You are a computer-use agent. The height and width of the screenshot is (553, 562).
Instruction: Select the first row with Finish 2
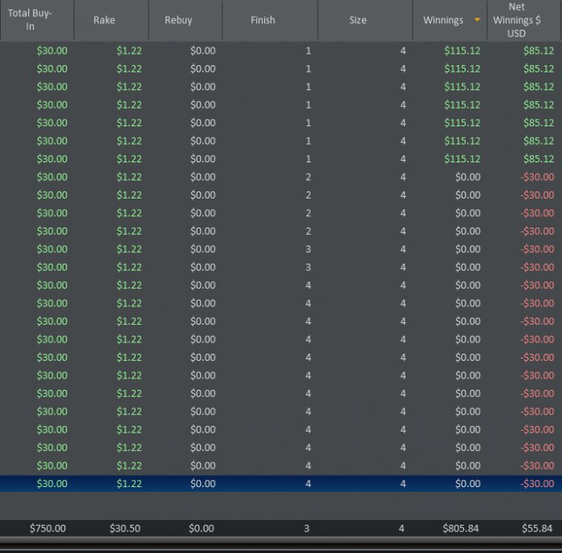pyautogui.click(x=281, y=177)
